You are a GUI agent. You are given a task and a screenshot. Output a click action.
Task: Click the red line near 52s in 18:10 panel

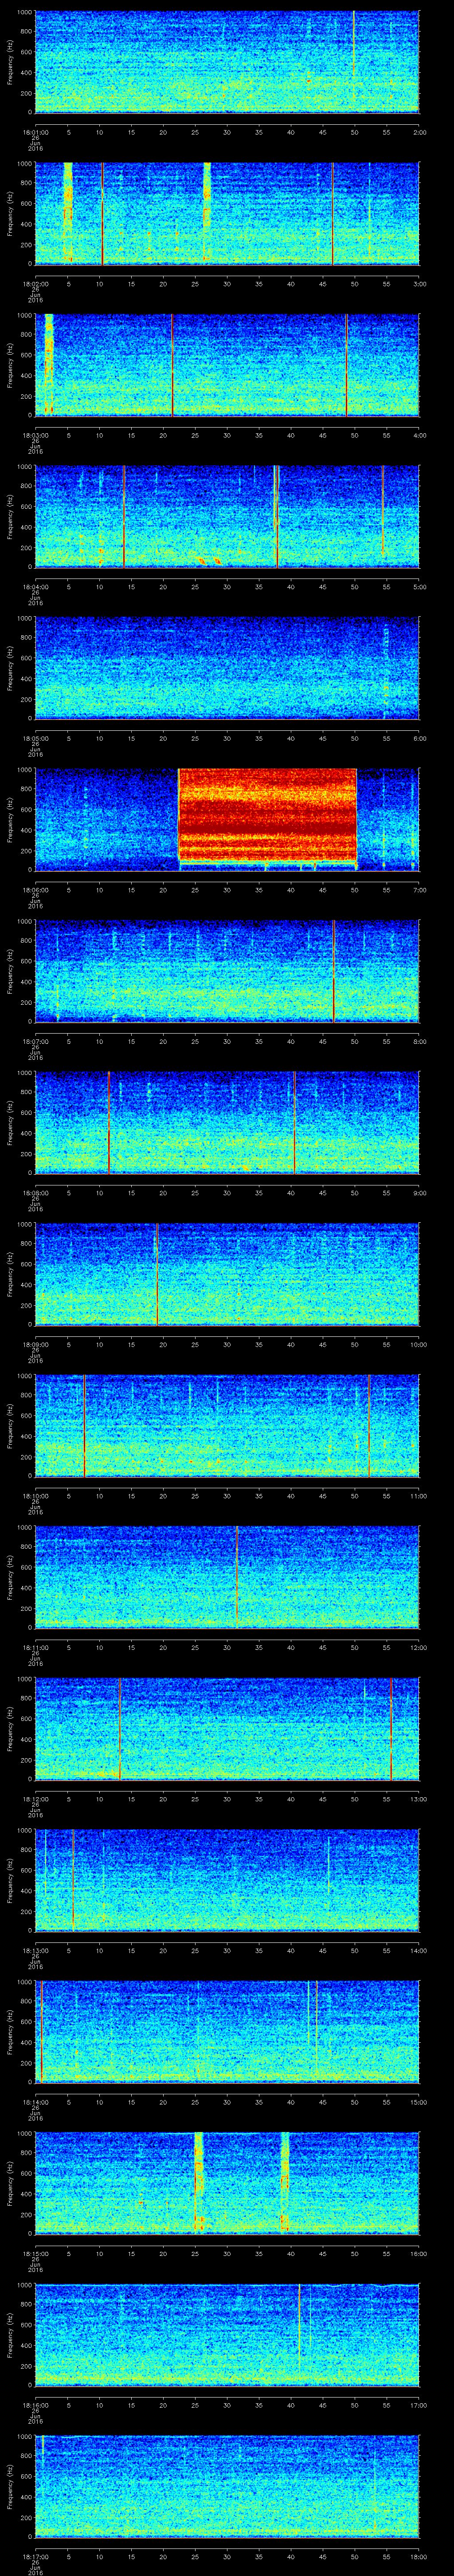(x=369, y=1425)
